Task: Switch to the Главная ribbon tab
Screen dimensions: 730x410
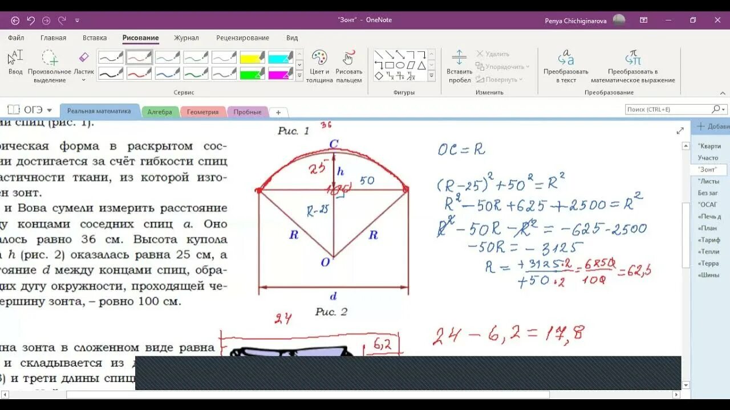Action: (x=53, y=38)
